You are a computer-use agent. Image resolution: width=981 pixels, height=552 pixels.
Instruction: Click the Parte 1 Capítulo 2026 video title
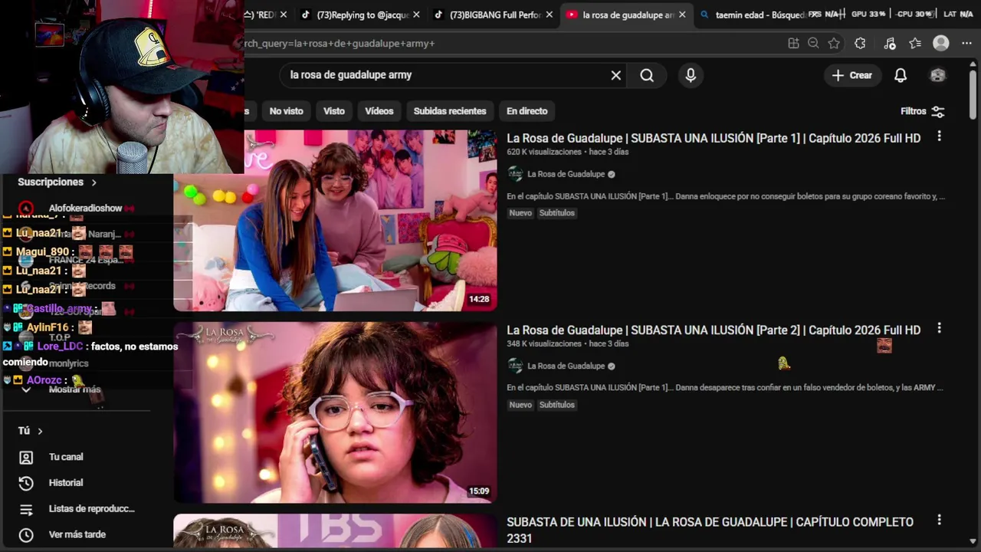click(714, 139)
